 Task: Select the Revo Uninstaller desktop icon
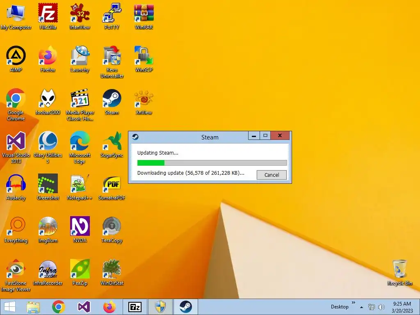coord(112,62)
